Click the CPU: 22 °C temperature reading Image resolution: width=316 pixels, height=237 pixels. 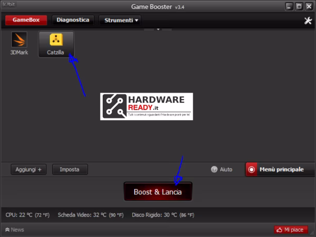point(27,215)
